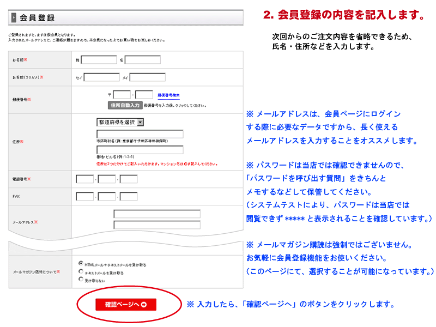This screenshot has height=327, width=436.
Task: Open the 都道府県を選択 dropdown
Action: click(x=120, y=122)
